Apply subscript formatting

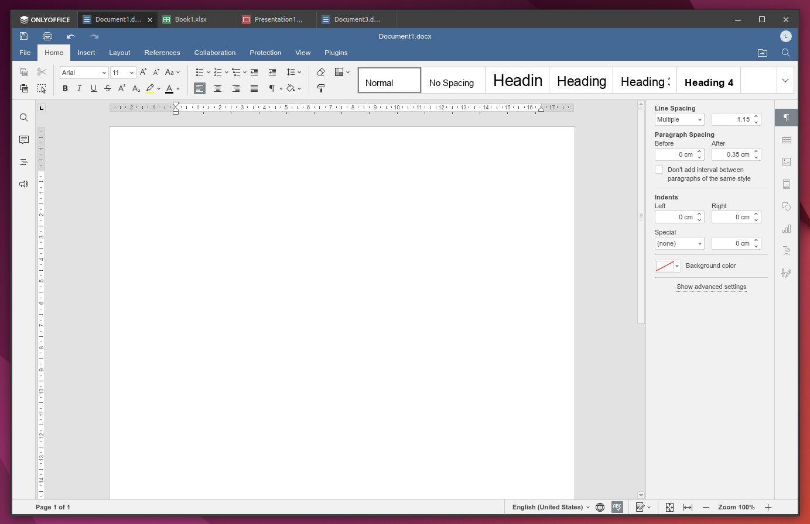(136, 88)
